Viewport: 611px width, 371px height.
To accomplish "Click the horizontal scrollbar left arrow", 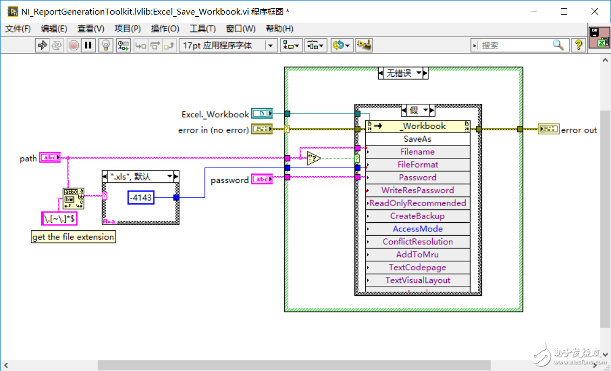I will coord(5,365).
